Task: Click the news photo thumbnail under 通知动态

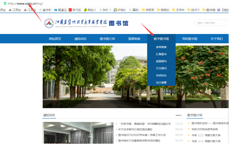Action: pos(78,133)
